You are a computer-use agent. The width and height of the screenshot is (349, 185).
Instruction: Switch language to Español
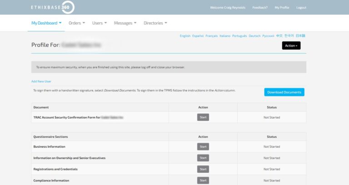(x=198, y=36)
